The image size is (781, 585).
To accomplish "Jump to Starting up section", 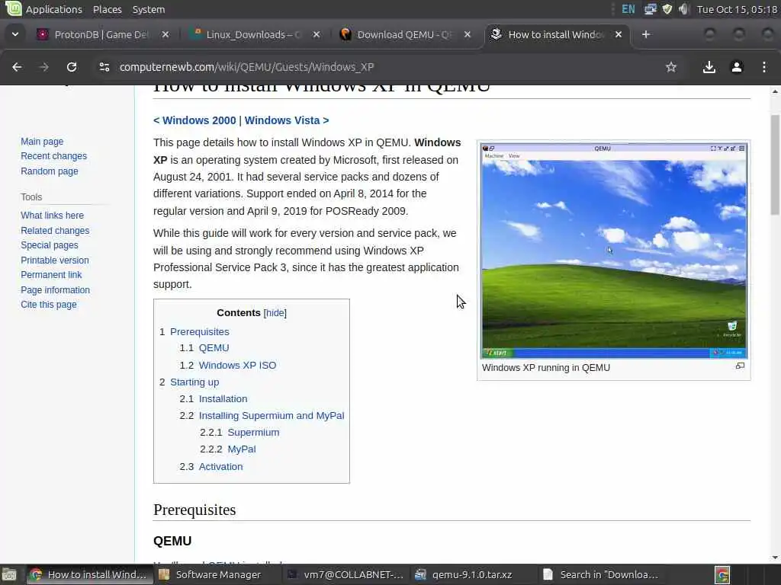I will pos(194,382).
